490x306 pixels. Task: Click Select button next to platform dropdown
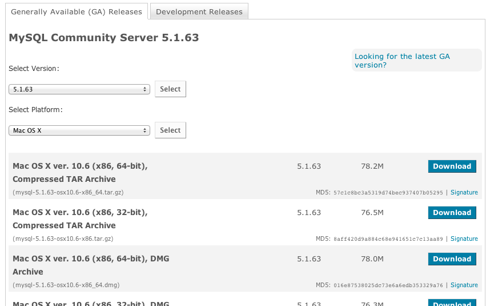(x=170, y=130)
